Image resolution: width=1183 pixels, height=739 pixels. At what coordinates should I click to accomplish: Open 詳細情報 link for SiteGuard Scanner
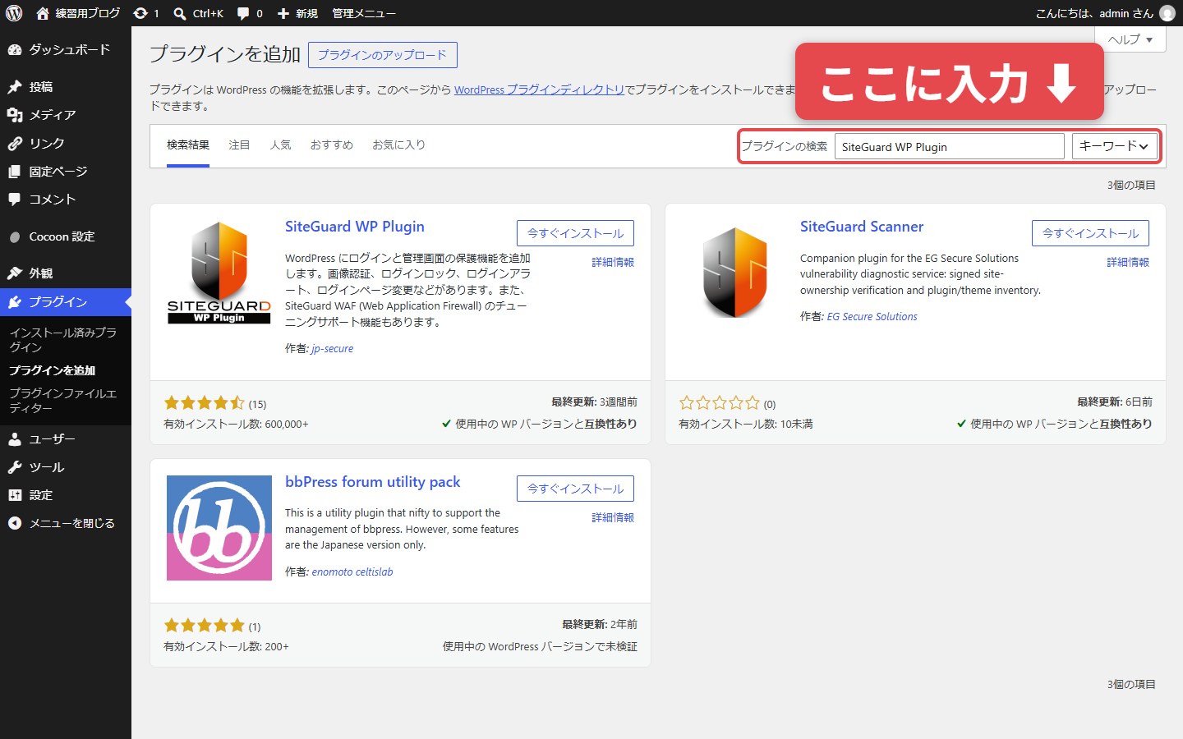click(1128, 262)
